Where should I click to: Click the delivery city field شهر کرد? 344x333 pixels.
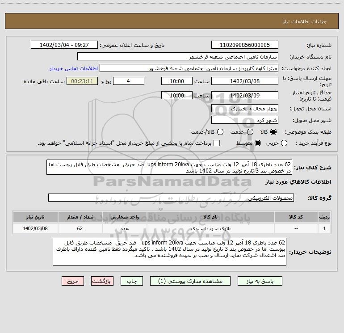(x=245, y=120)
